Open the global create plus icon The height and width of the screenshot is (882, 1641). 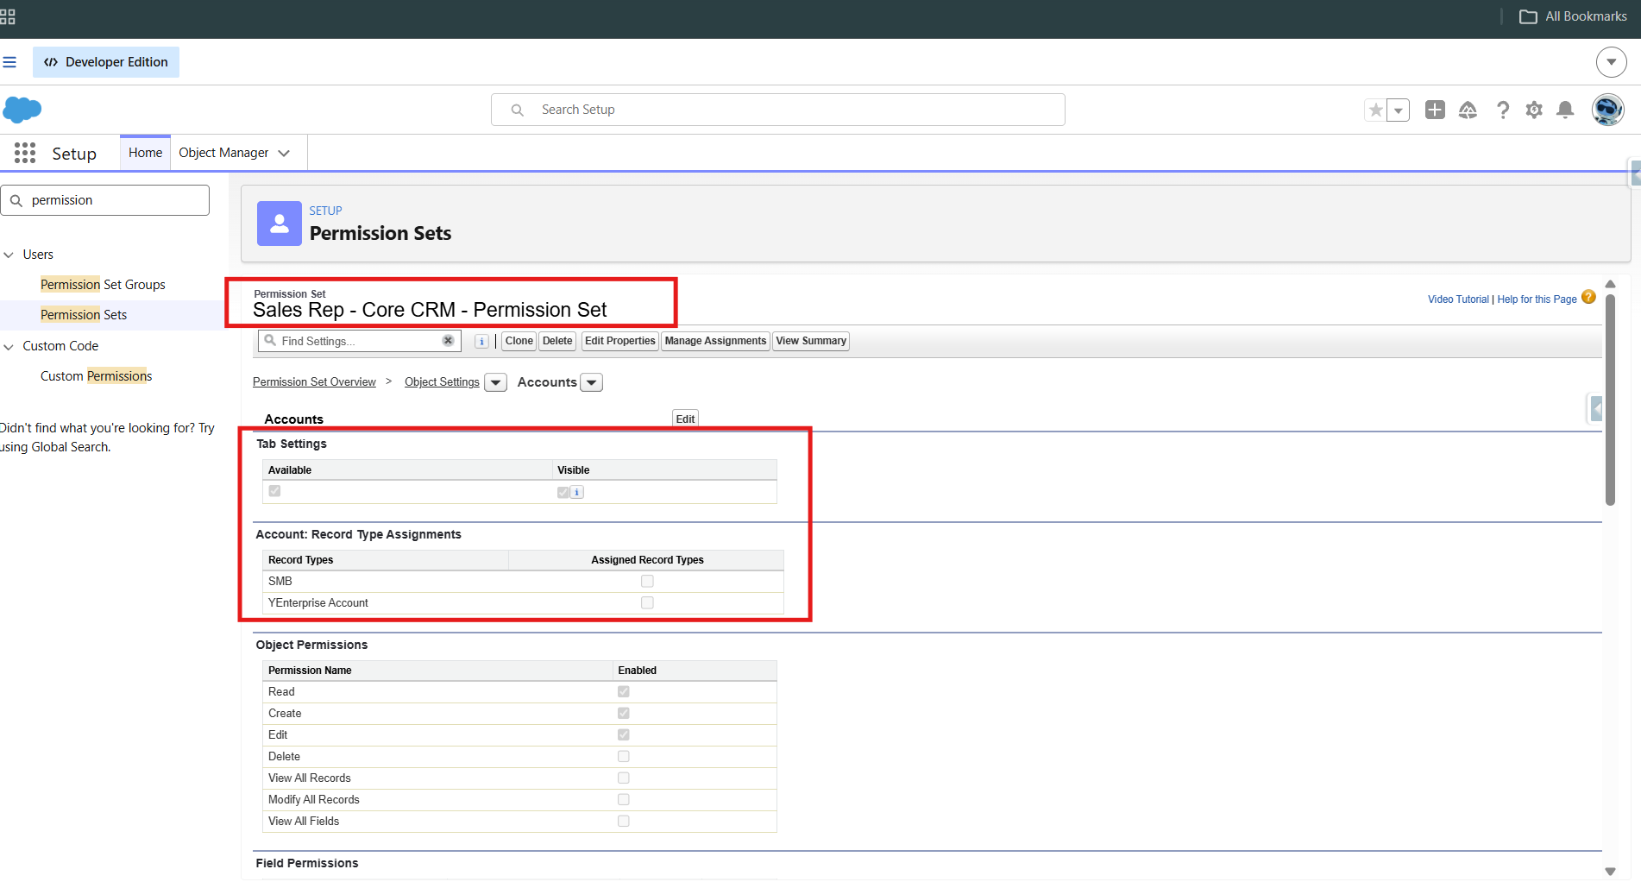click(1435, 110)
